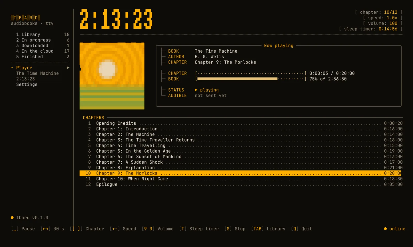Click the sleep timer 0:14:56 value
This screenshot has height=247, width=413.
click(x=388, y=29)
